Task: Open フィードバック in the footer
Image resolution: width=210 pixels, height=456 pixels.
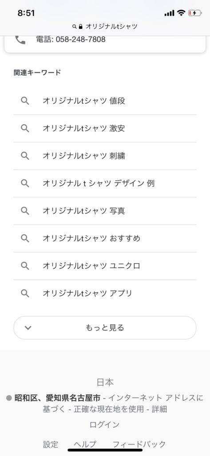Action: (139, 444)
